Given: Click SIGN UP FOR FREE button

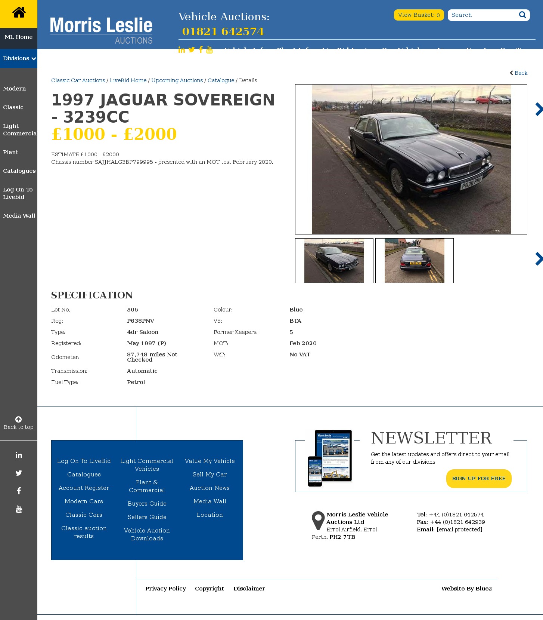Looking at the screenshot, I should tap(479, 479).
